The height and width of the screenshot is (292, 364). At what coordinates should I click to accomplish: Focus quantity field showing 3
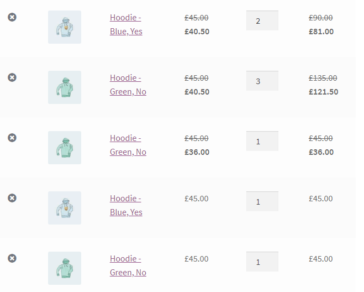262,81
